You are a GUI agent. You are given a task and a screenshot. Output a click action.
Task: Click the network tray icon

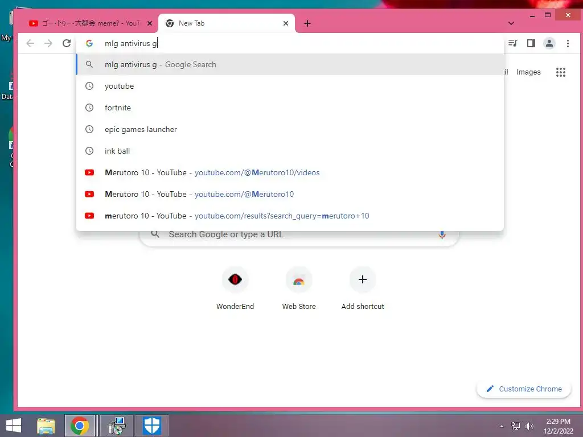pos(516,426)
